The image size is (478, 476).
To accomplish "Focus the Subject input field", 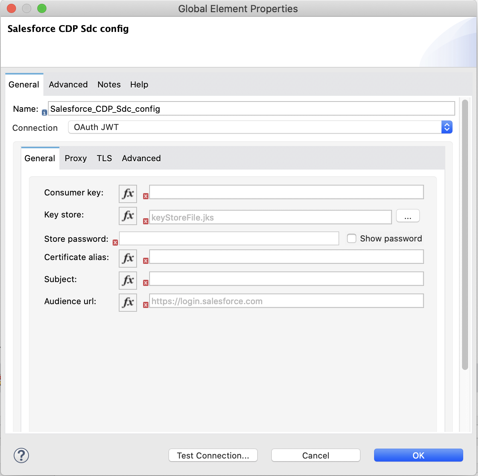I will tap(287, 279).
